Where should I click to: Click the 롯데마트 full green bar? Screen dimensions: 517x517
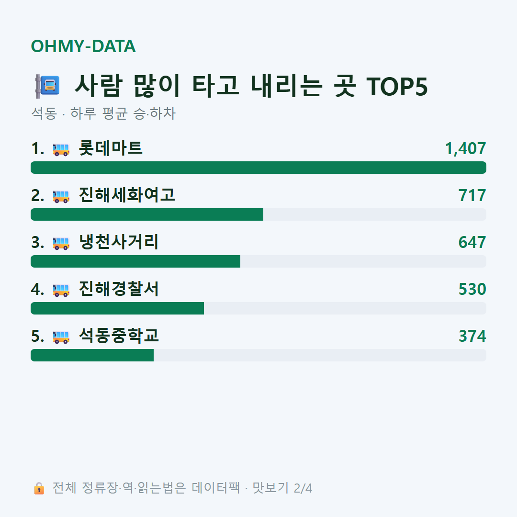[258, 168]
